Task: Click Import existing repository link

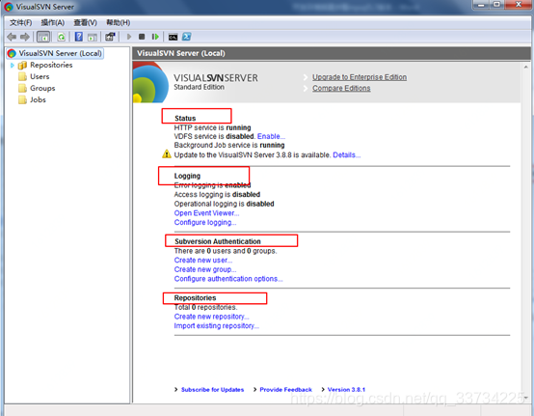Action: pyautogui.click(x=216, y=325)
